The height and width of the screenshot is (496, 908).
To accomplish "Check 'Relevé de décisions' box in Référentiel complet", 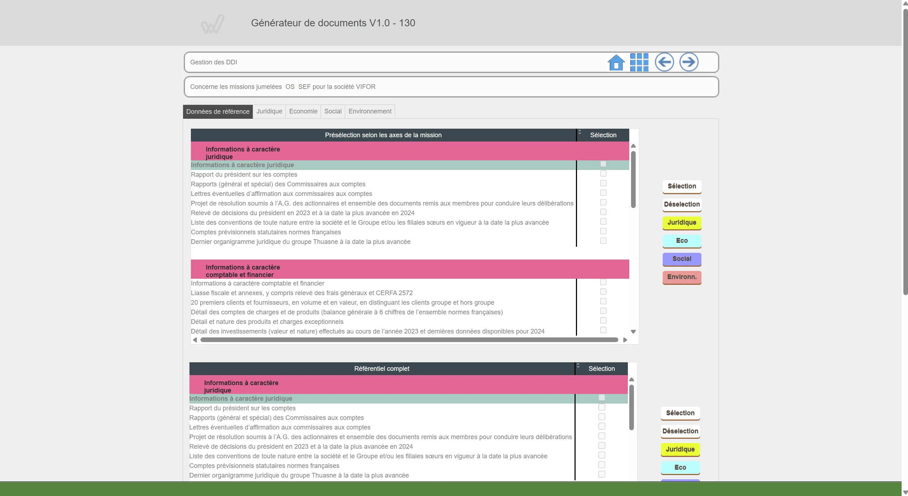I will (602, 446).
